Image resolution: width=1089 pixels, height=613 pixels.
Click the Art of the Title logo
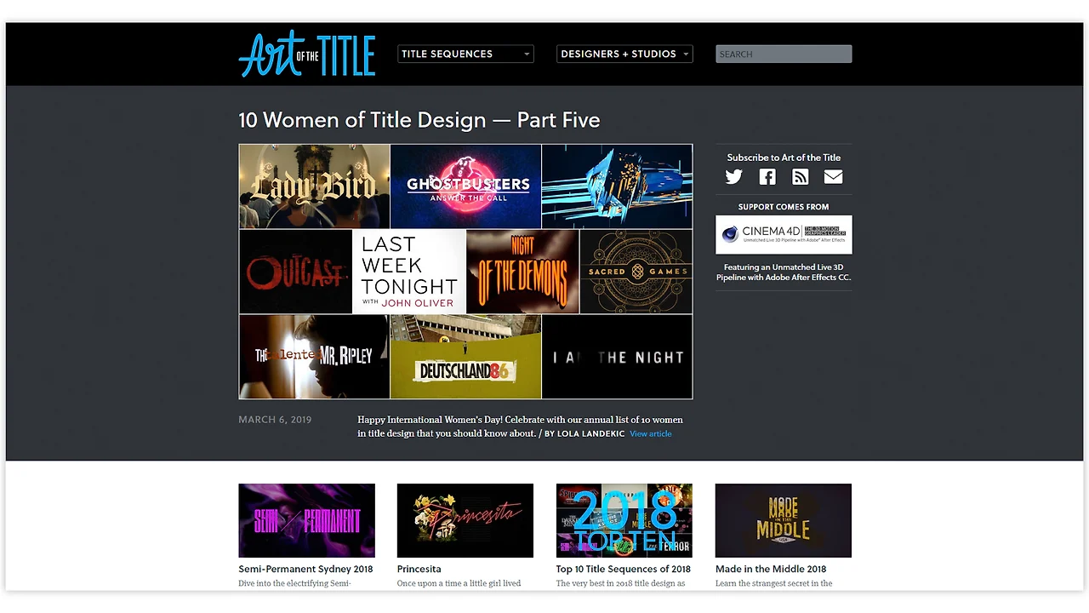pyautogui.click(x=307, y=54)
